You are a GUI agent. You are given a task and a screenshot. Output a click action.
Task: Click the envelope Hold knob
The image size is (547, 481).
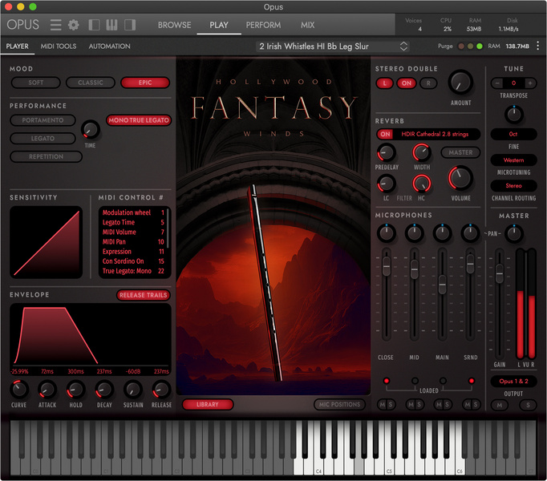click(75, 390)
